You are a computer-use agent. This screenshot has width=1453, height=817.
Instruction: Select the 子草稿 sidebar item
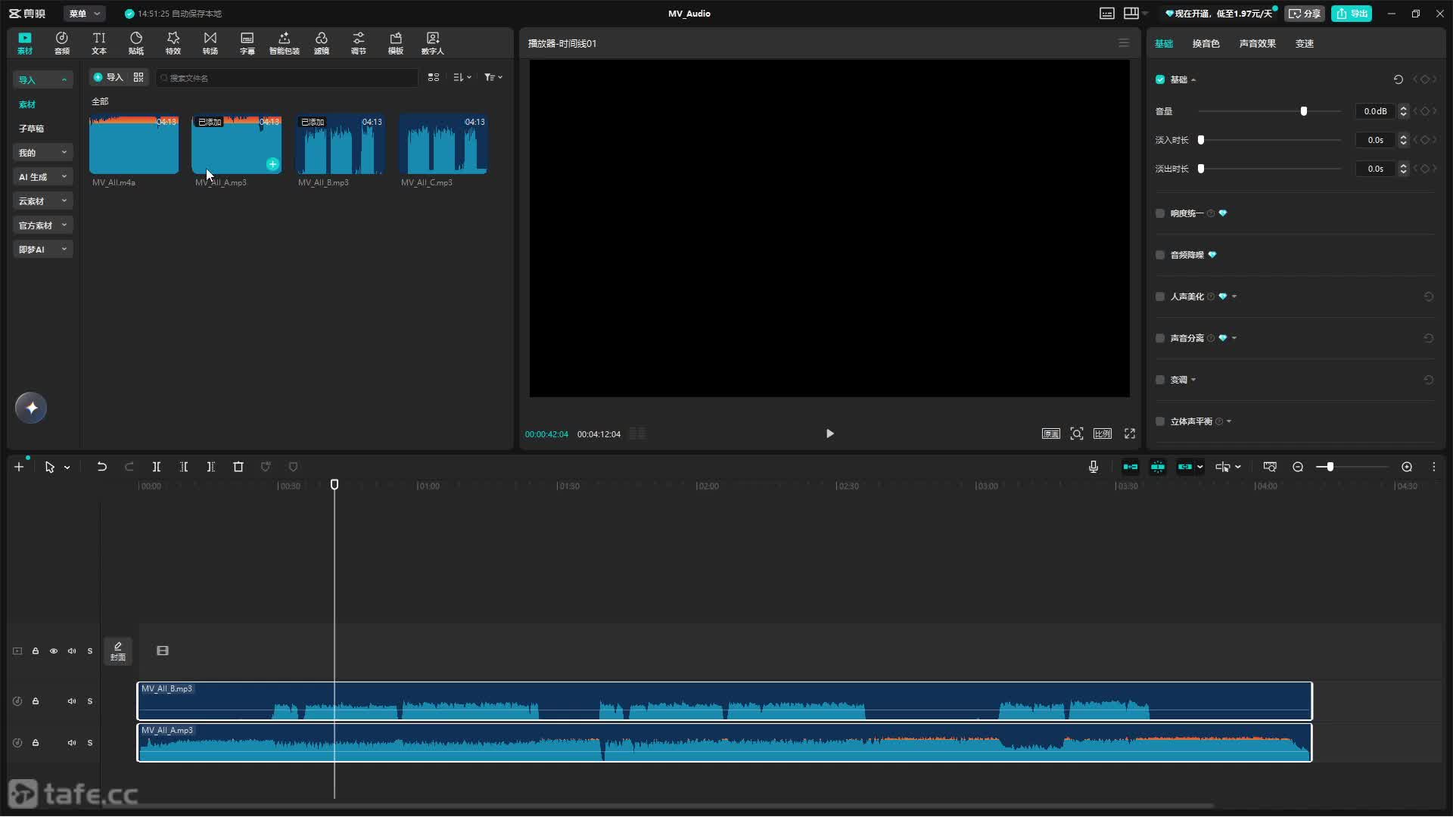point(31,129)
